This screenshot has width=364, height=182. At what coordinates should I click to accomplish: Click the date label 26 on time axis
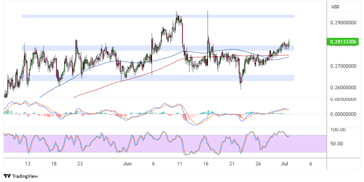click(258, 164)
